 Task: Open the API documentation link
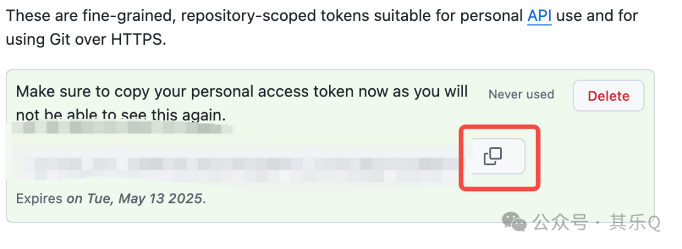pyautogui.click(x=539, y=16)
